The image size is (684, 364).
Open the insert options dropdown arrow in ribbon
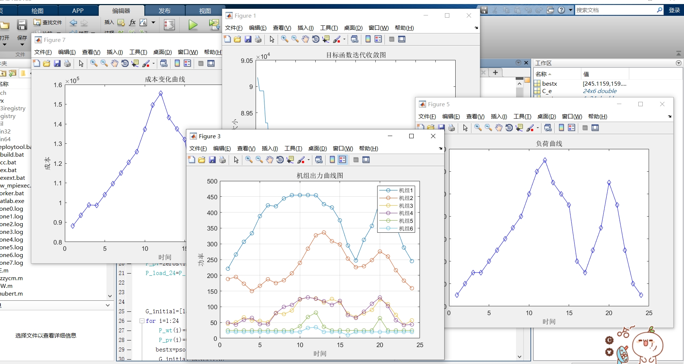(x=154, y=22)
